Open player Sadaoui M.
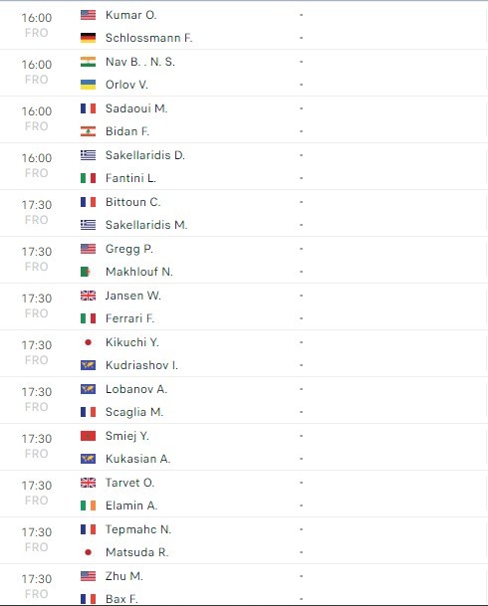The width and height of the screenshot is (488, 606). click(x=136, y=108)
